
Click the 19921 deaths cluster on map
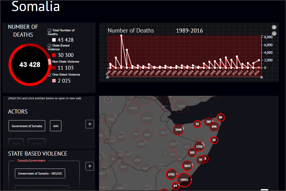184,180
